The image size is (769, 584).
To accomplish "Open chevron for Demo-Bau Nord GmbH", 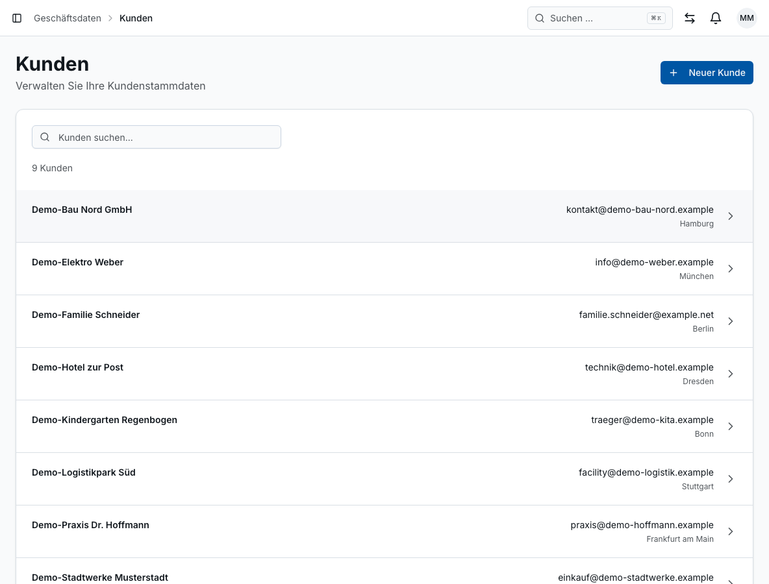I will coord(730,216).
